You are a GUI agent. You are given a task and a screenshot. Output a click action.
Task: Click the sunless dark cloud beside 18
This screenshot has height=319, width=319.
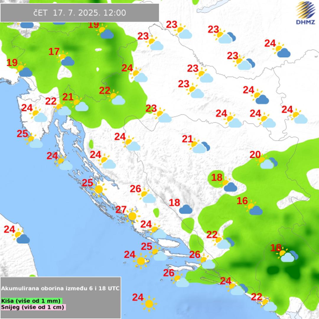(185, 209)
